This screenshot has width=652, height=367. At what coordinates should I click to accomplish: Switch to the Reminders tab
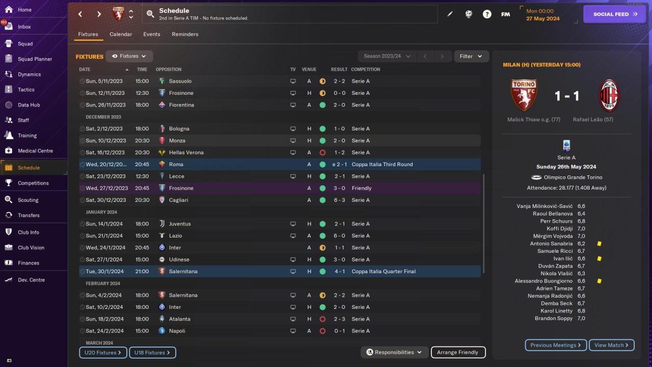(x=185, y=34)
